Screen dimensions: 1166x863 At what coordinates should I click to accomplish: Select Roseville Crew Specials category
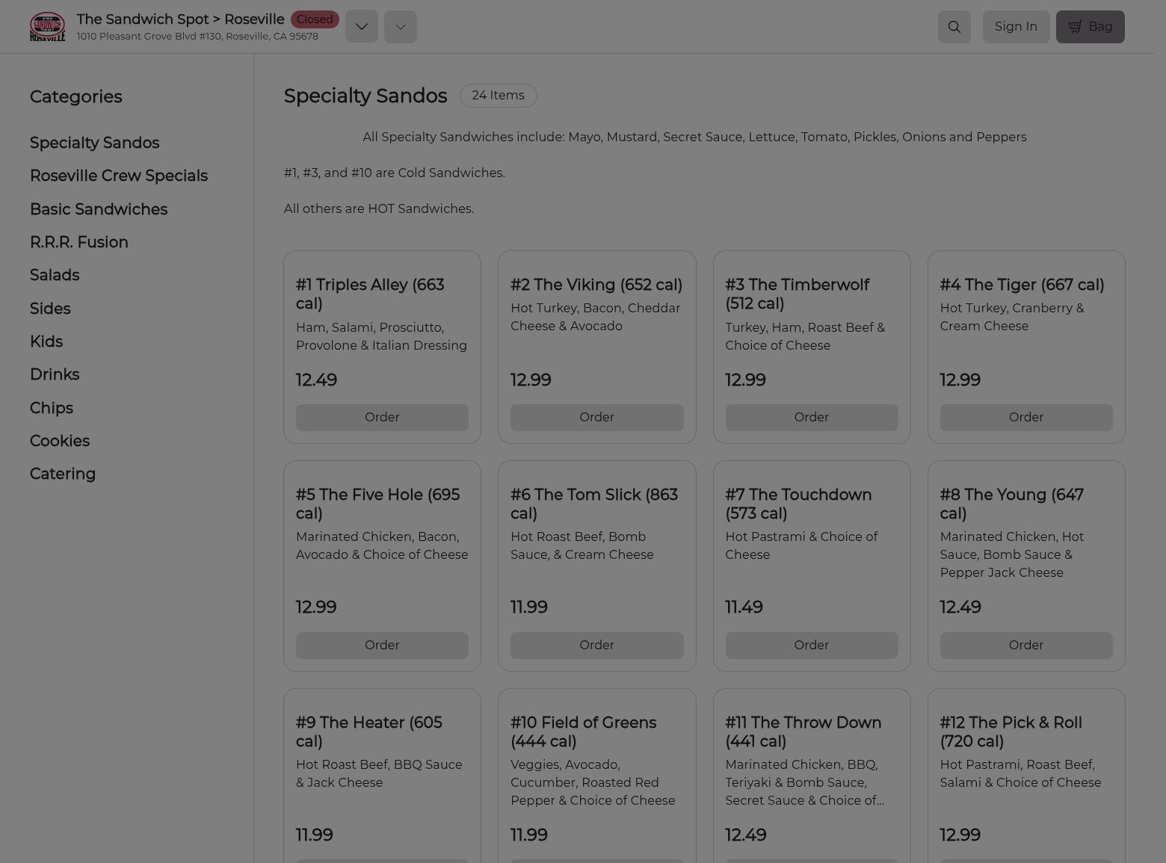[118, 176]
